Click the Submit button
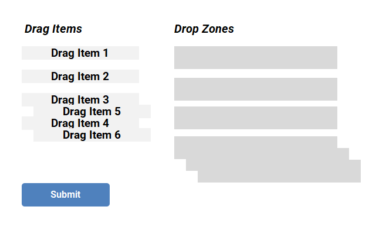The width and height of the screenshot is (369, 234). (66, 195)
